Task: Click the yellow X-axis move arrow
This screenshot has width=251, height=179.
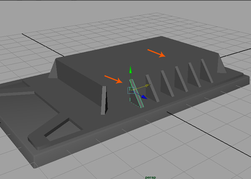Action: coord(148,86)
